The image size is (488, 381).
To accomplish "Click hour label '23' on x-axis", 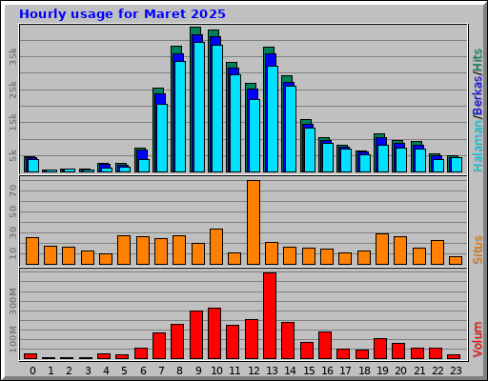I will point(456,371).
